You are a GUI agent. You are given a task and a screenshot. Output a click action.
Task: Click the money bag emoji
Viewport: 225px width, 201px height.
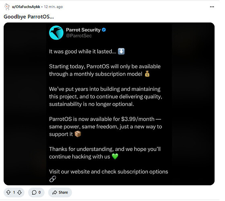click(147, 74)
